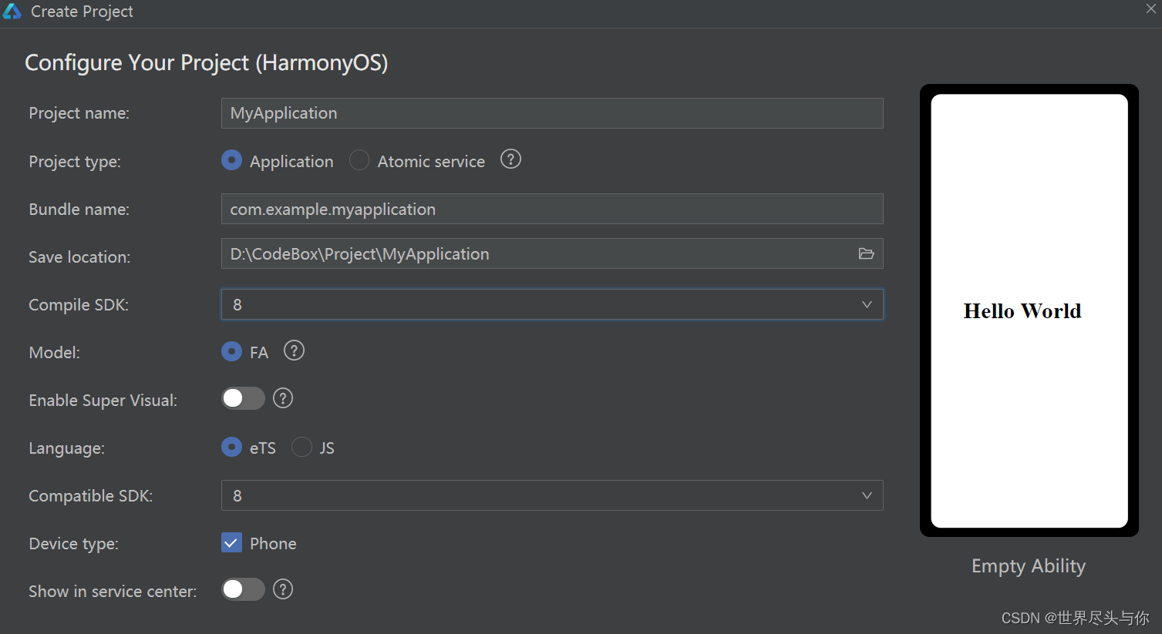Screen dimensions: 1162x634
Task: Click the Model: label
Action: [55, 353]
